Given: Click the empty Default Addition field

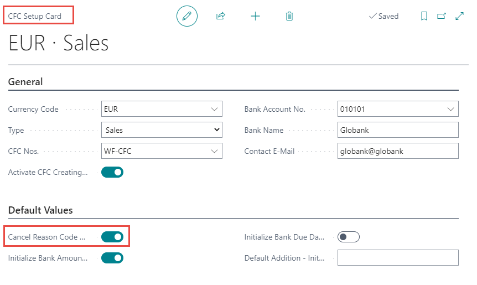Looking at the screenshot, I should click(x=397, y=257).
